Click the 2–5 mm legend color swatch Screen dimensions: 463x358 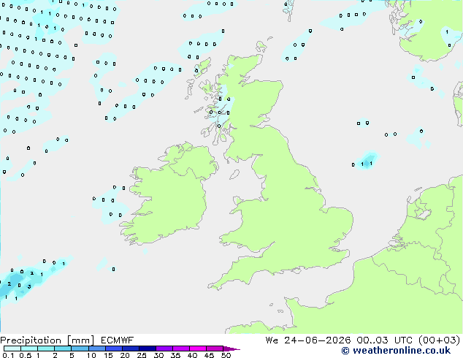pyautogui.click(x=63, y=349)
